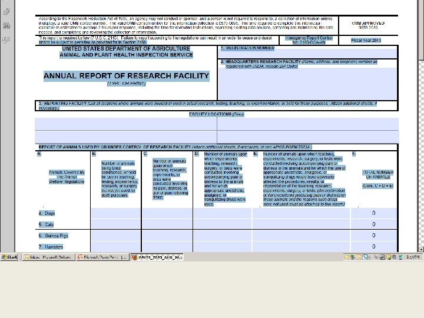
Task: Click the Cats row column D field
Action: [223, 224]
